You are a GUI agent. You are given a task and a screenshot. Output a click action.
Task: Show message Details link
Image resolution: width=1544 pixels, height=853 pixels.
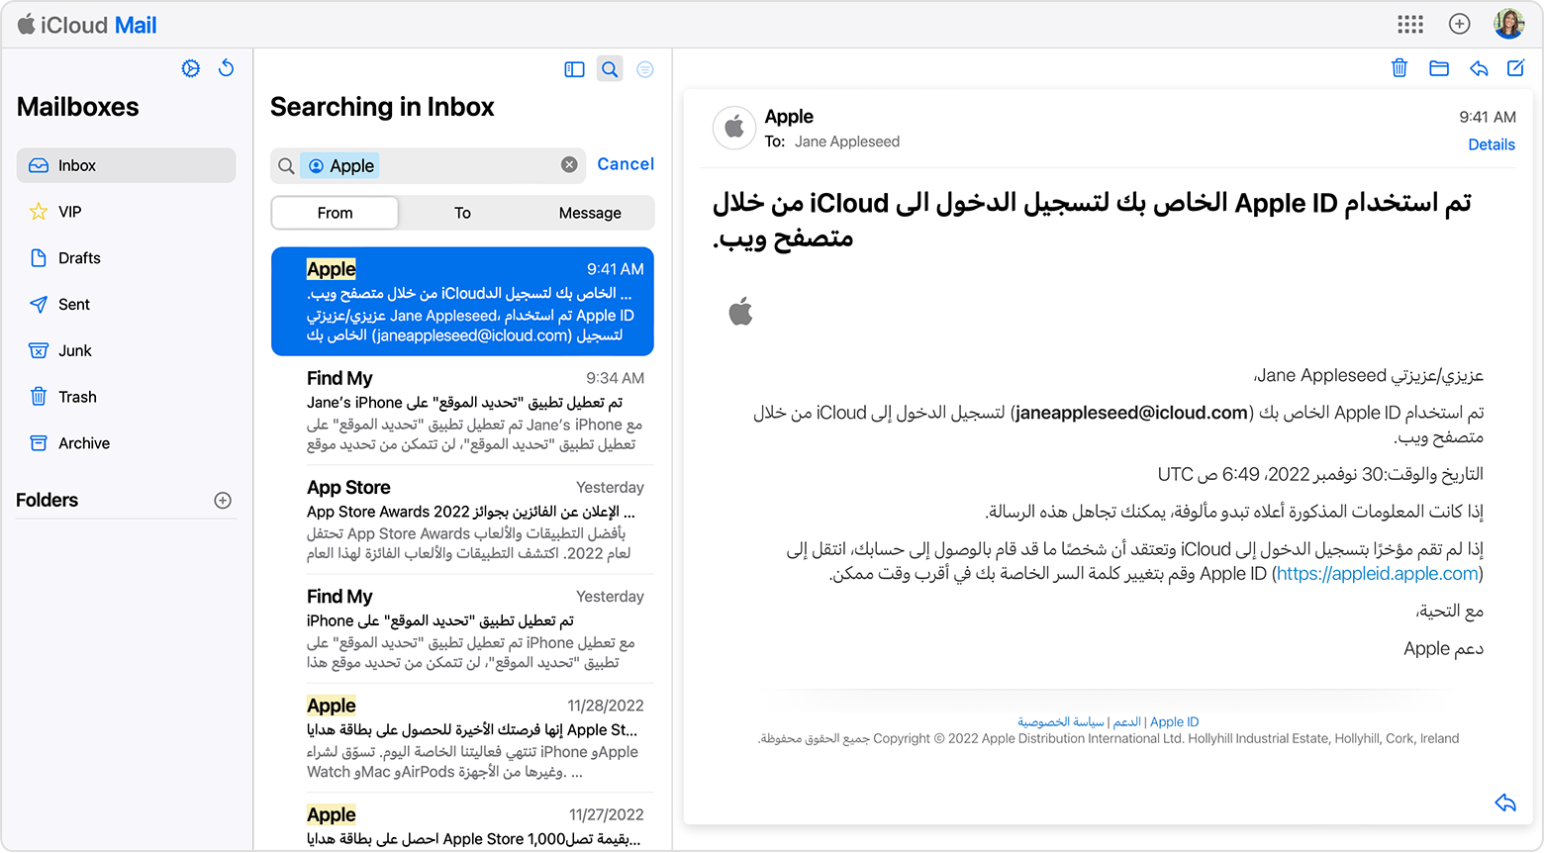[x=1492, y=144]
